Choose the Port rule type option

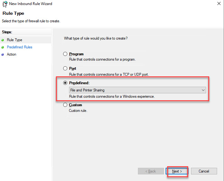65,68
